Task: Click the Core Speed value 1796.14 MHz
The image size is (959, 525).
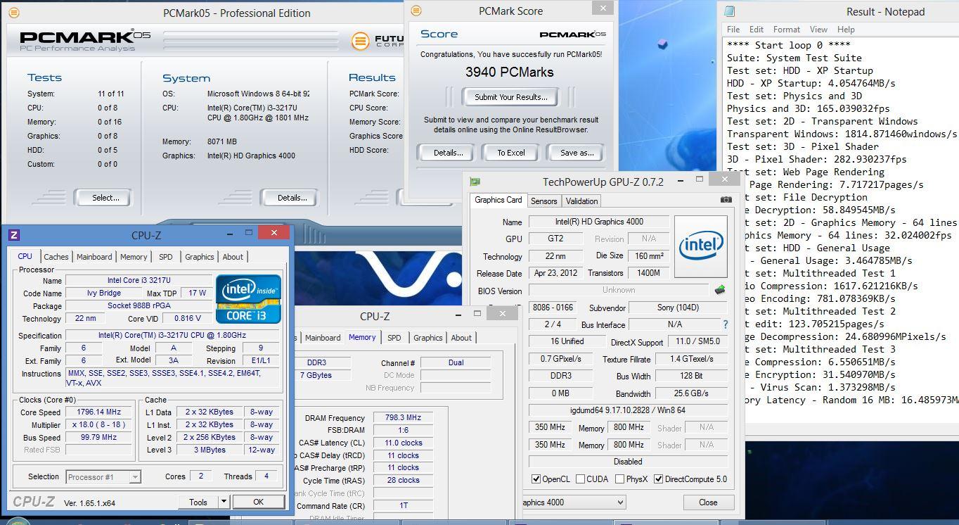Action: point(99,412)
